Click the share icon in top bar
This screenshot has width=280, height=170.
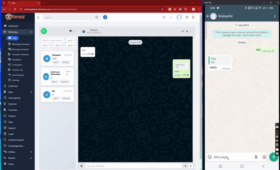click(x=164, y=17)
